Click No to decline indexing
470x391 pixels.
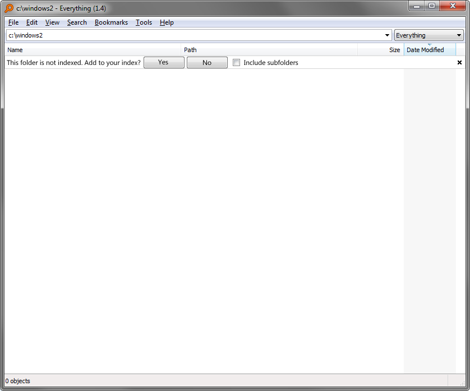[x=207, y=63]
